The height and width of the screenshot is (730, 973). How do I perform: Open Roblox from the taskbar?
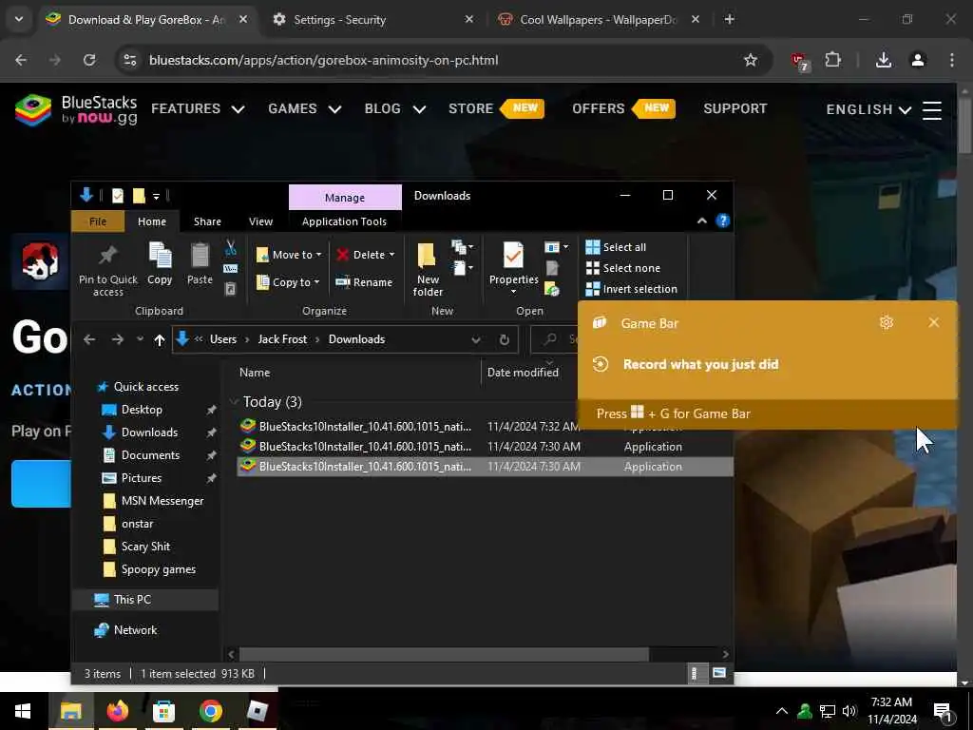pyautogui.click(x=257, y=711)
